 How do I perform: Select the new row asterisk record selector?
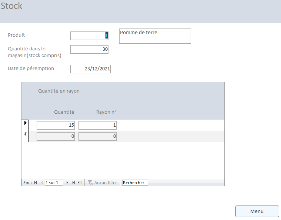coord(25,136)
